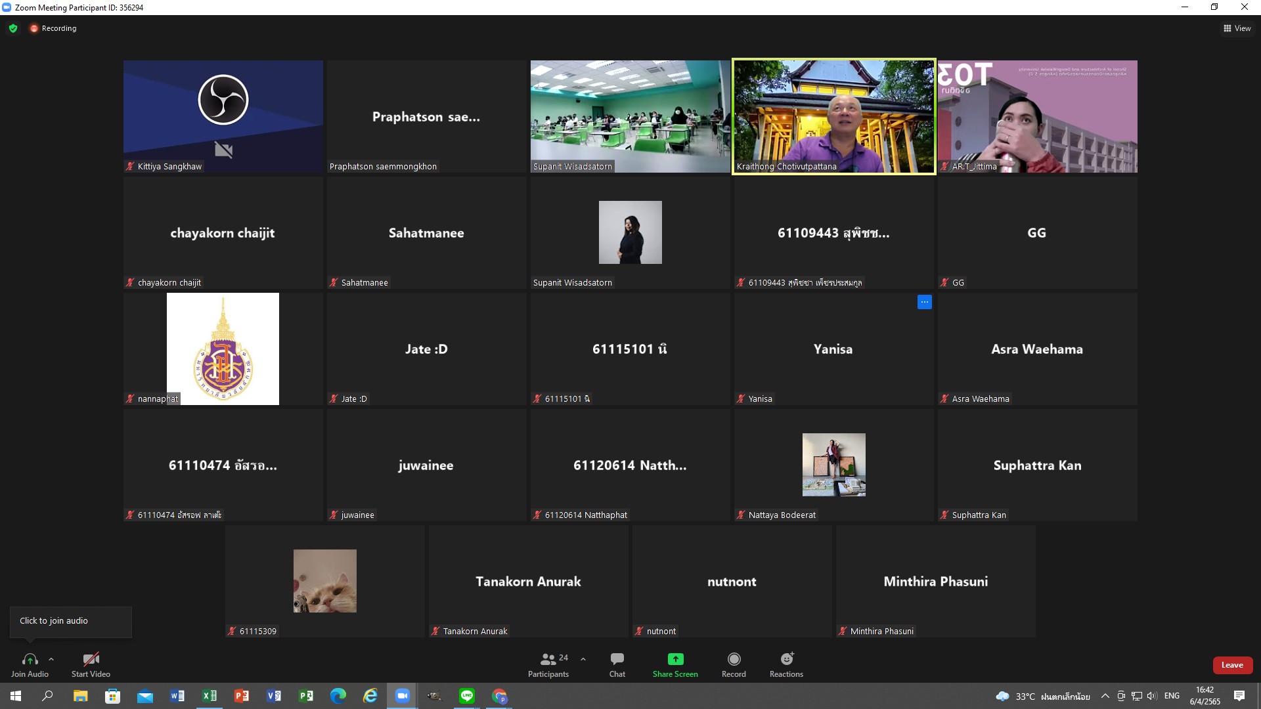This screenshot has width=1261, height=709.
Task: Click the green Share Screen icon
Action: (x=675, y=659)
